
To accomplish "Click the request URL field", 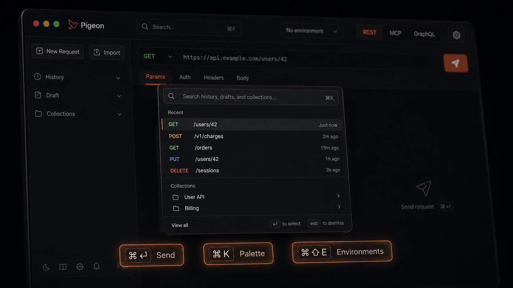I will [307, 59].
